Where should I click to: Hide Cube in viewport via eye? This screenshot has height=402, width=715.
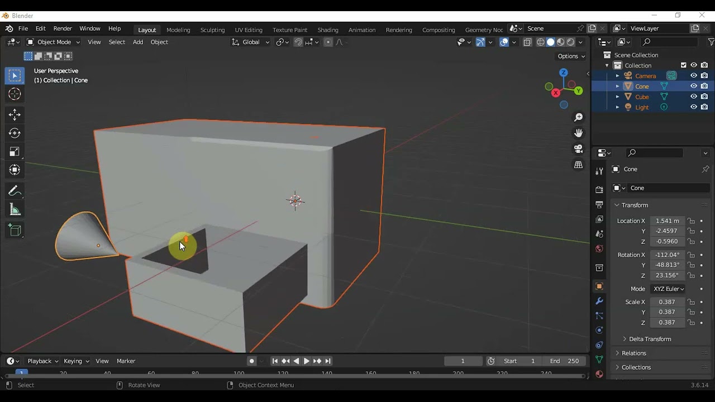pos(694,97)
